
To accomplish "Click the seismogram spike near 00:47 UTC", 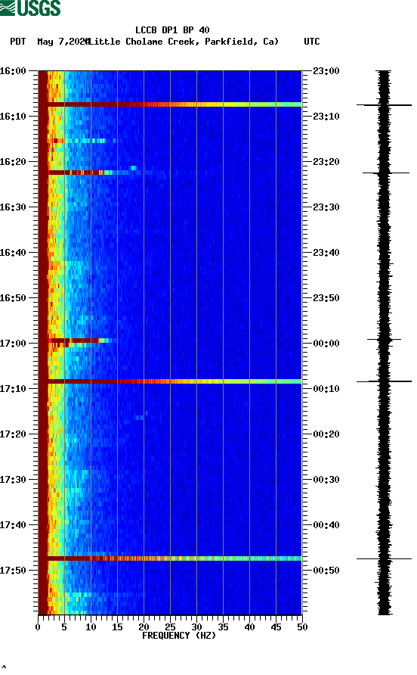I will pyautogui.click(x=384, y=558).
